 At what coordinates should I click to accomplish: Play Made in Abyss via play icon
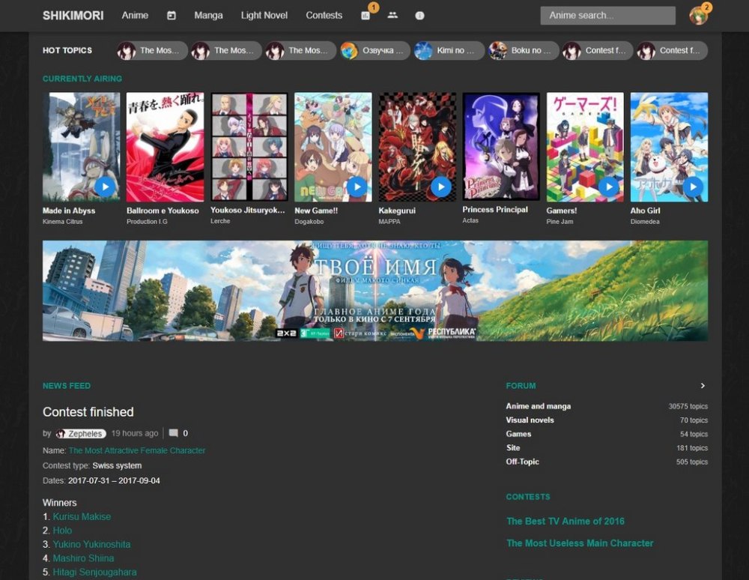(106, 187)
